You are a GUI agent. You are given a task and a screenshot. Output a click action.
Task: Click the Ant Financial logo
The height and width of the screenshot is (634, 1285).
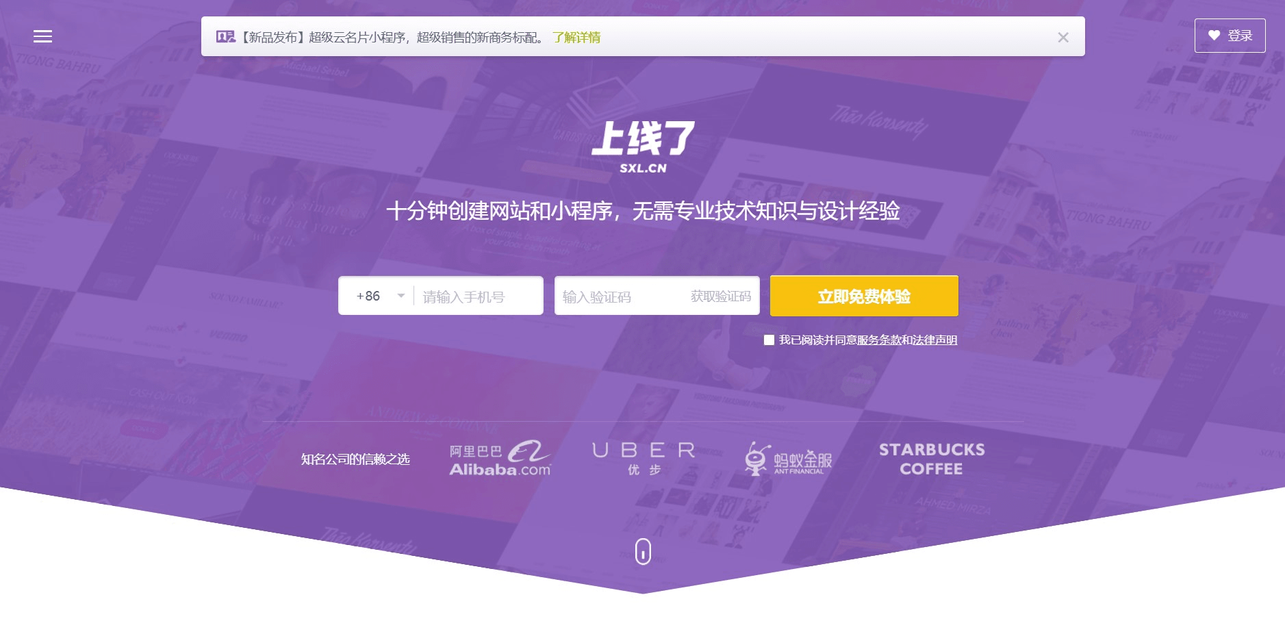point(788,459)
